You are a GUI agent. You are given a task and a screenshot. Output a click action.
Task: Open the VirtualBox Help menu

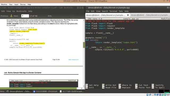click(29, 5)
